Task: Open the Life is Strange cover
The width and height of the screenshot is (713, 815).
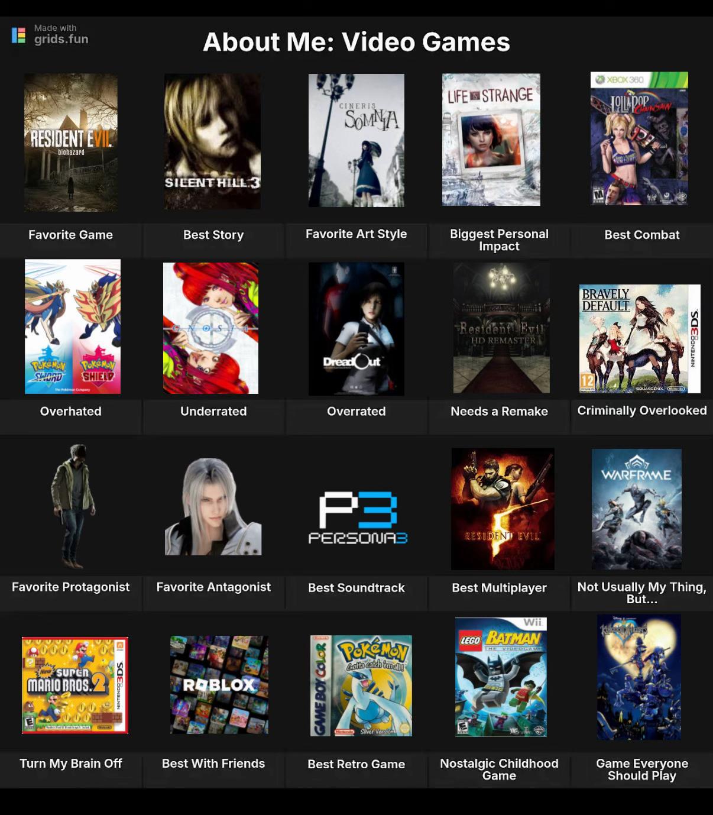Action: 491,140
